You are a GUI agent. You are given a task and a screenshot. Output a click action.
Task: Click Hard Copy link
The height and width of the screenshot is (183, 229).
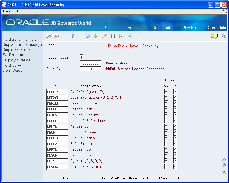point(12,65)
